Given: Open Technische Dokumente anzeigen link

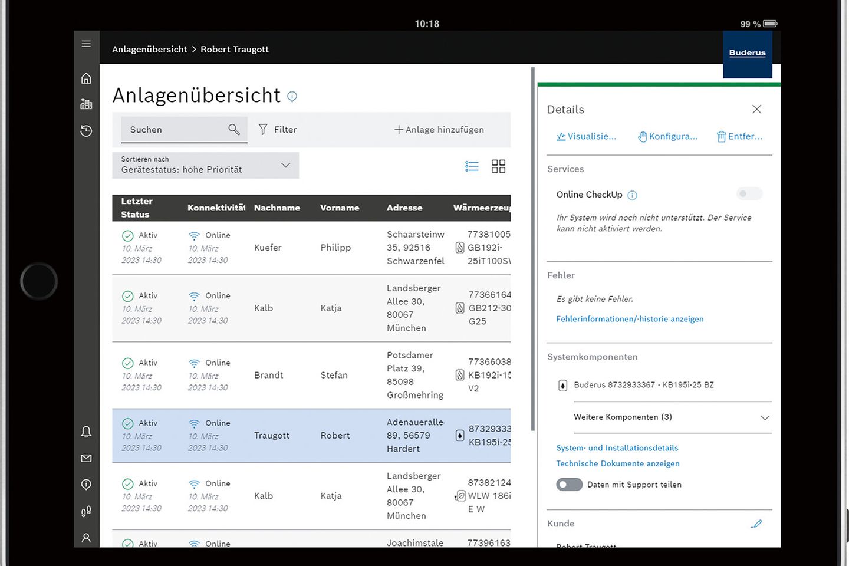Looking at the screenshot, I should coord(618,464).
